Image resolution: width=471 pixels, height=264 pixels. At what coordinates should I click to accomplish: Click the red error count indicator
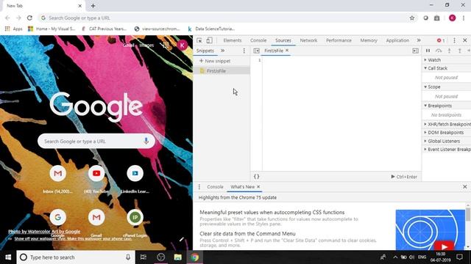(441, 40)
